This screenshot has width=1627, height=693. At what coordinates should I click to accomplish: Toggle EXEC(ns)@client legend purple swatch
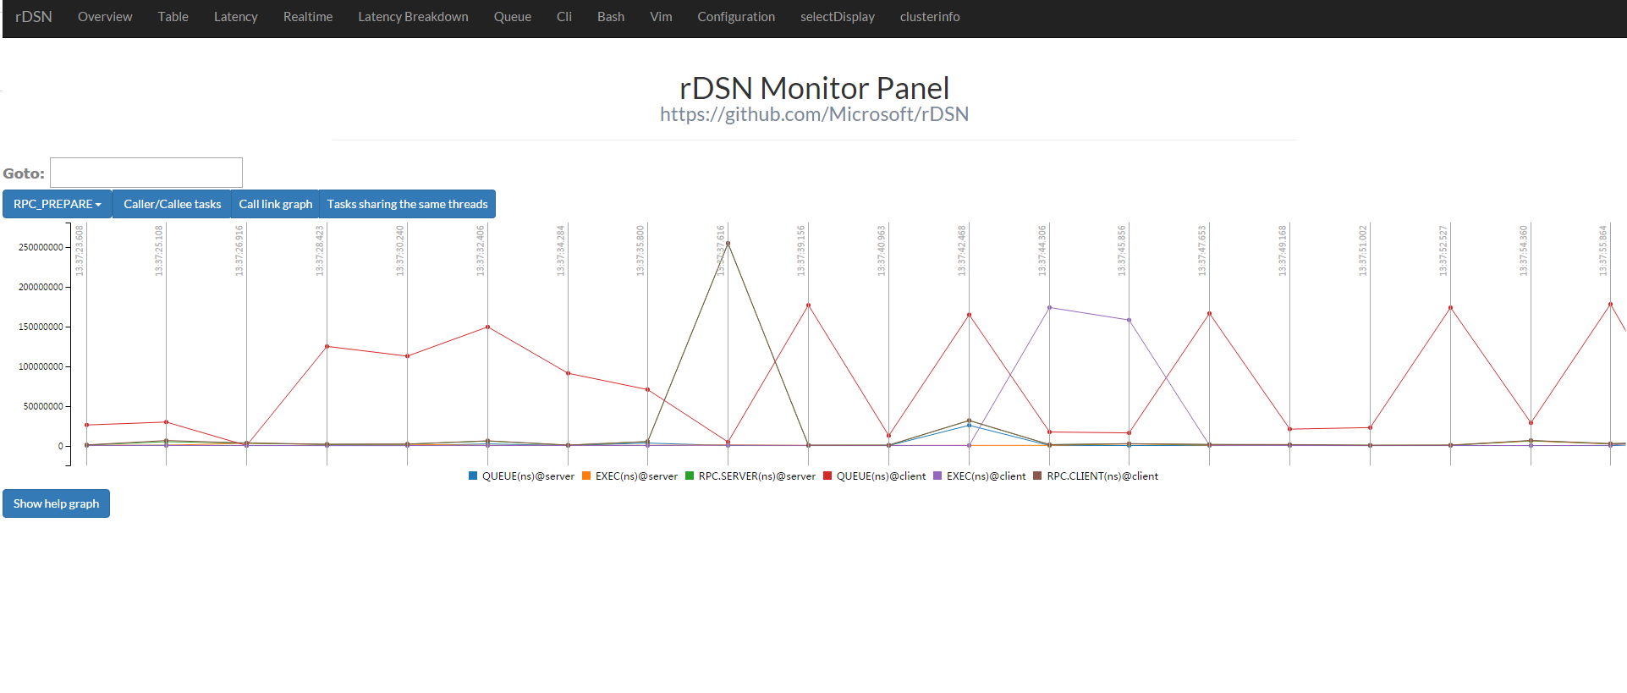pyautogui.click(x=937, y=476)
